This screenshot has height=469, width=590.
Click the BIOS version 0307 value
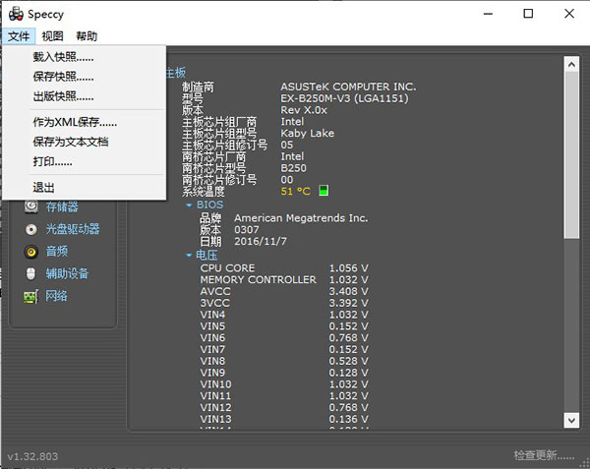pyautogui.click(x=247, y=229)
